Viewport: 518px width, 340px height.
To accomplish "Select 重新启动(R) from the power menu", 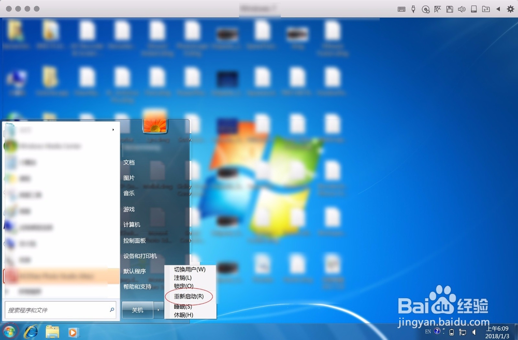I will point(189,296).
